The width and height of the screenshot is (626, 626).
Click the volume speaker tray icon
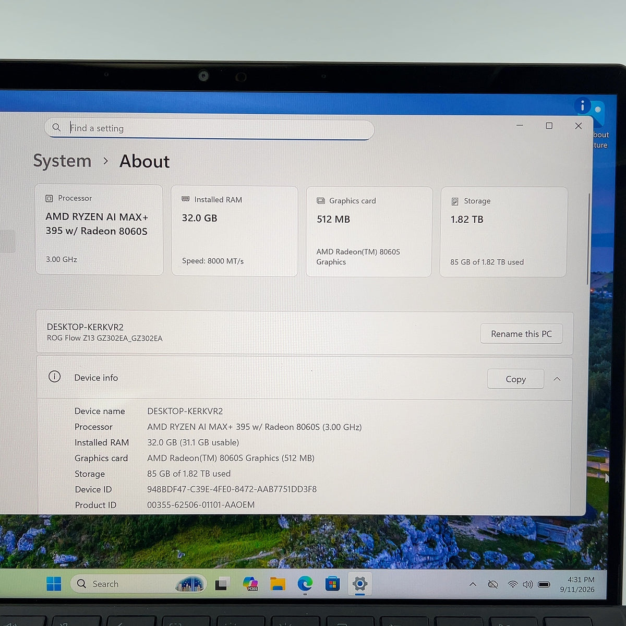click(x=527, y=584)
